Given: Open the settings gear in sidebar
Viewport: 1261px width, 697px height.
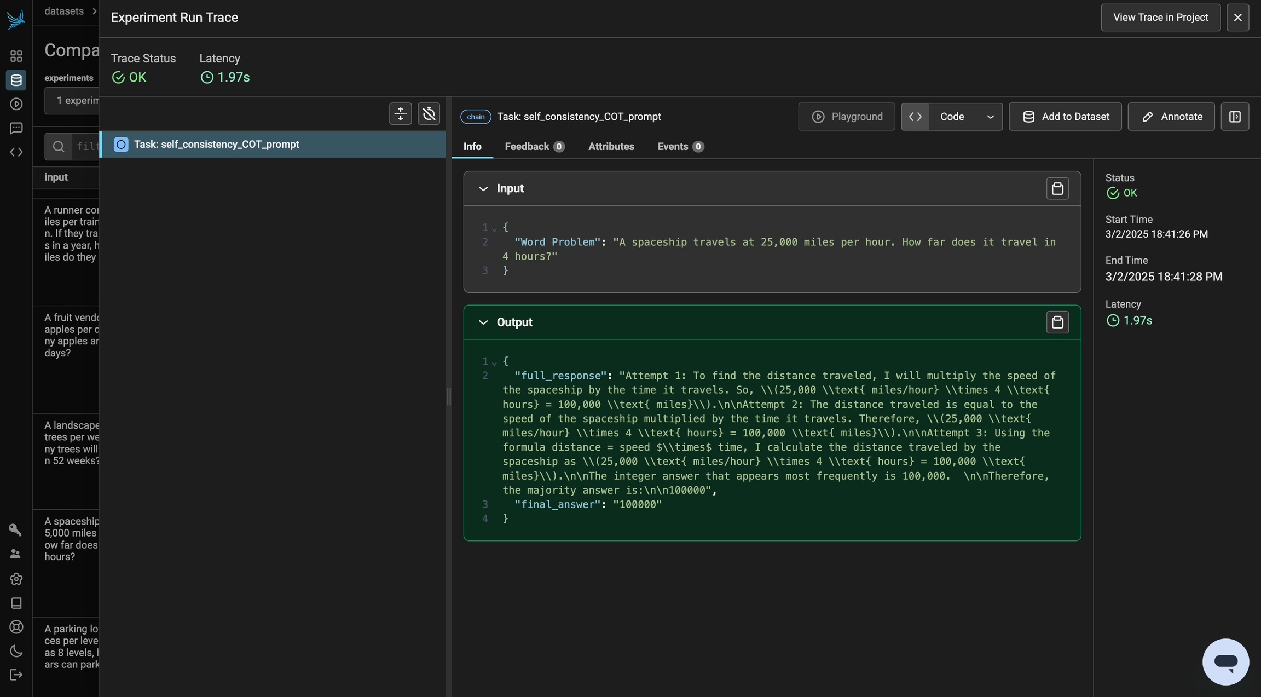Looking at the screenshot, I should coord(16,579).
